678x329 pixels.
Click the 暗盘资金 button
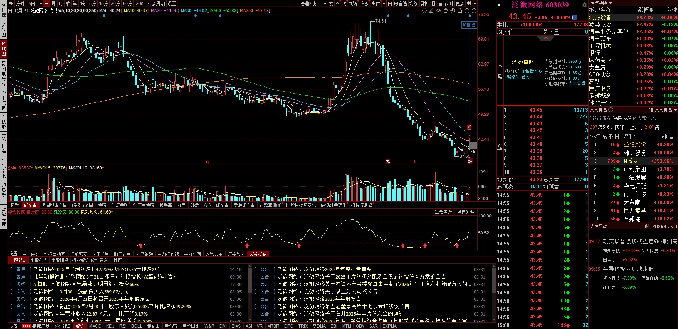pyautogui.click(x=443, y=212)
